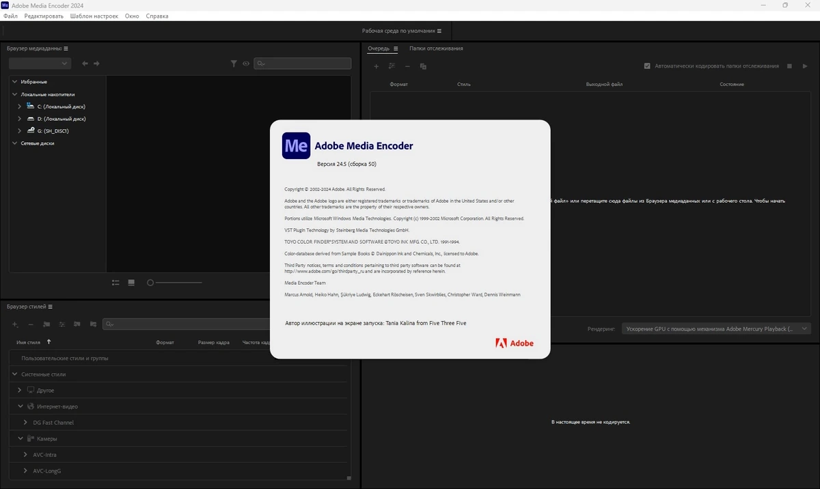
Task: Click the Формат column in Preset Browser
Action: (165, 342)
